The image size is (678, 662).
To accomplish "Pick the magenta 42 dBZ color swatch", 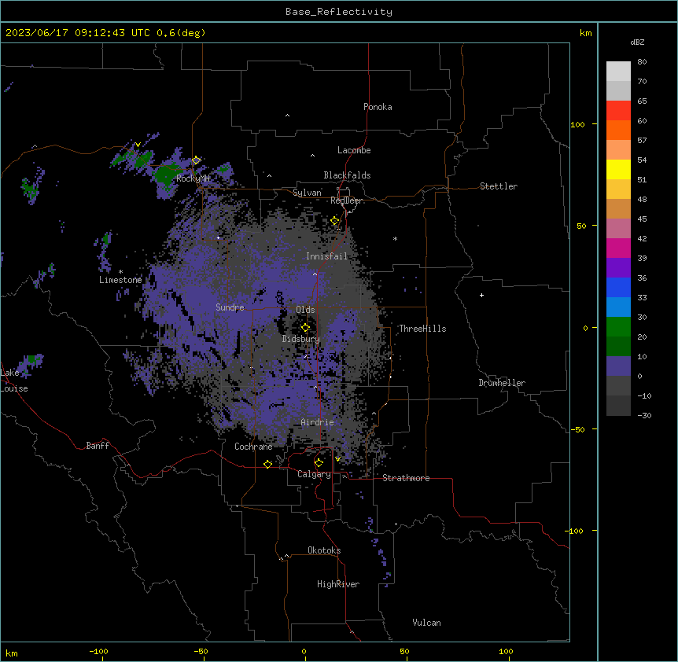I will click(x=618, y=248).
